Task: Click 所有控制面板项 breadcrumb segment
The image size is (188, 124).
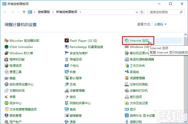Action: click(67, 12)
